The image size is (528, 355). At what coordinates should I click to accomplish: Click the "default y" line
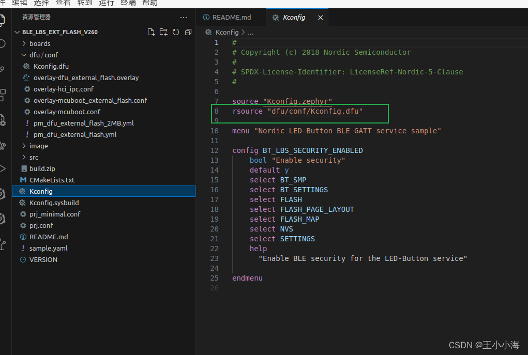(x=269, y=170)
